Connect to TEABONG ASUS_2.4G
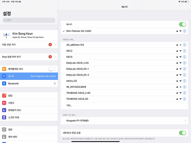 pos(124,93)
